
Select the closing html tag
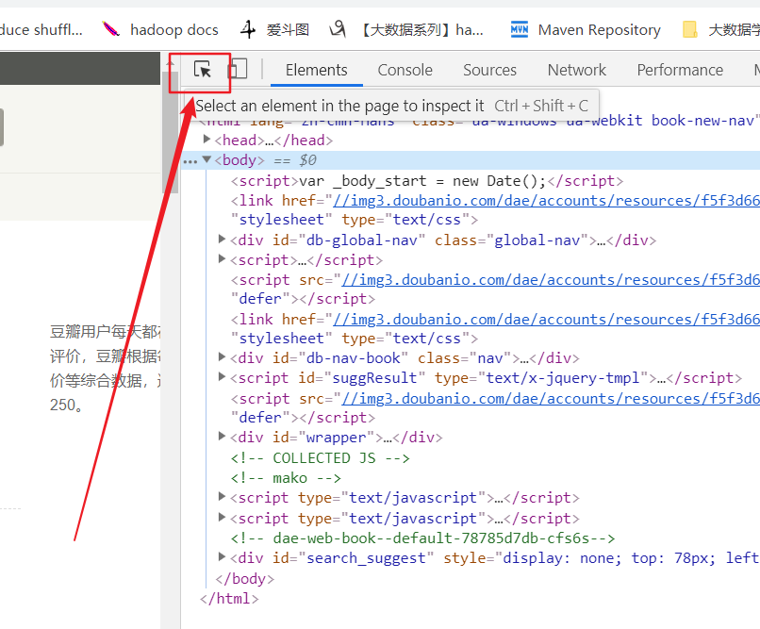pos(229,599)
